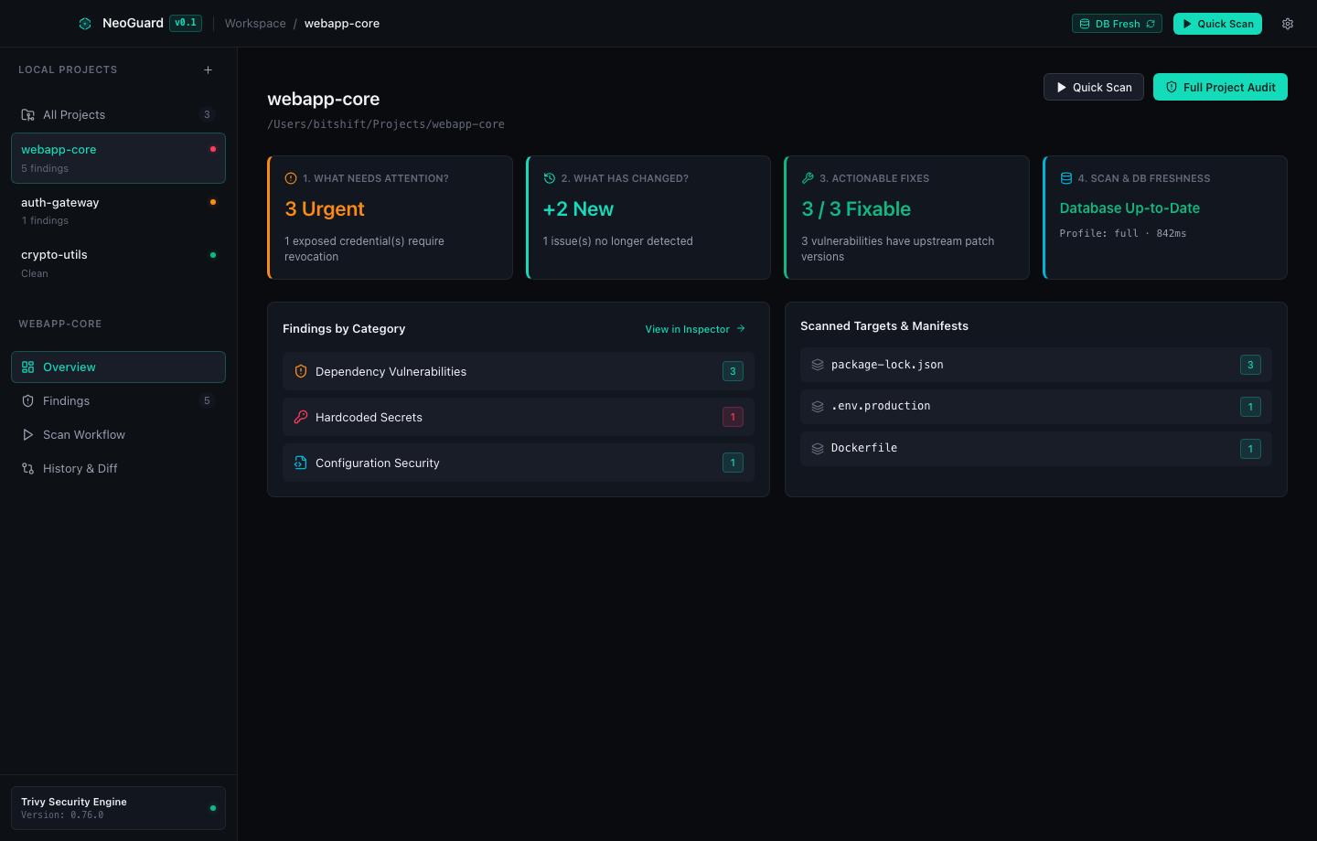Click the Hardcoded Secrets key icon

(x=301, y=417)
